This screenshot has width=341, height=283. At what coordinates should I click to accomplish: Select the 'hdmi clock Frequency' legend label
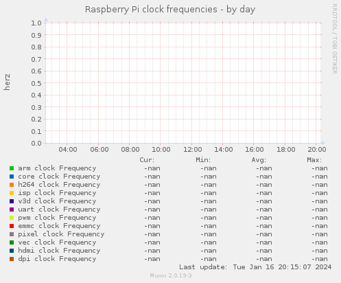point(59,251)
